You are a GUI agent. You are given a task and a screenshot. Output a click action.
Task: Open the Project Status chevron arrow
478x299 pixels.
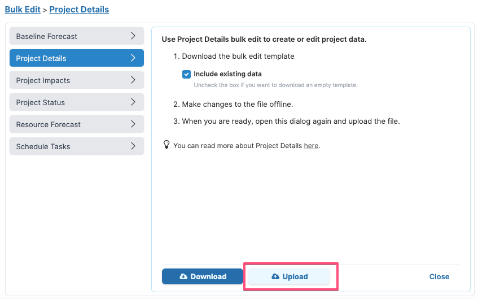(x=133, y=102)
